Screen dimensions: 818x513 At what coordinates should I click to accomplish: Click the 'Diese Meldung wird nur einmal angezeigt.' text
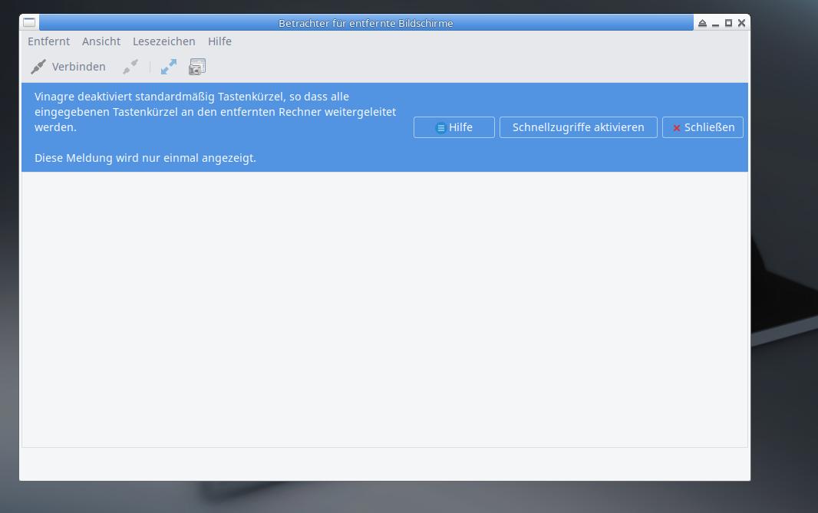tap(145, 158)
